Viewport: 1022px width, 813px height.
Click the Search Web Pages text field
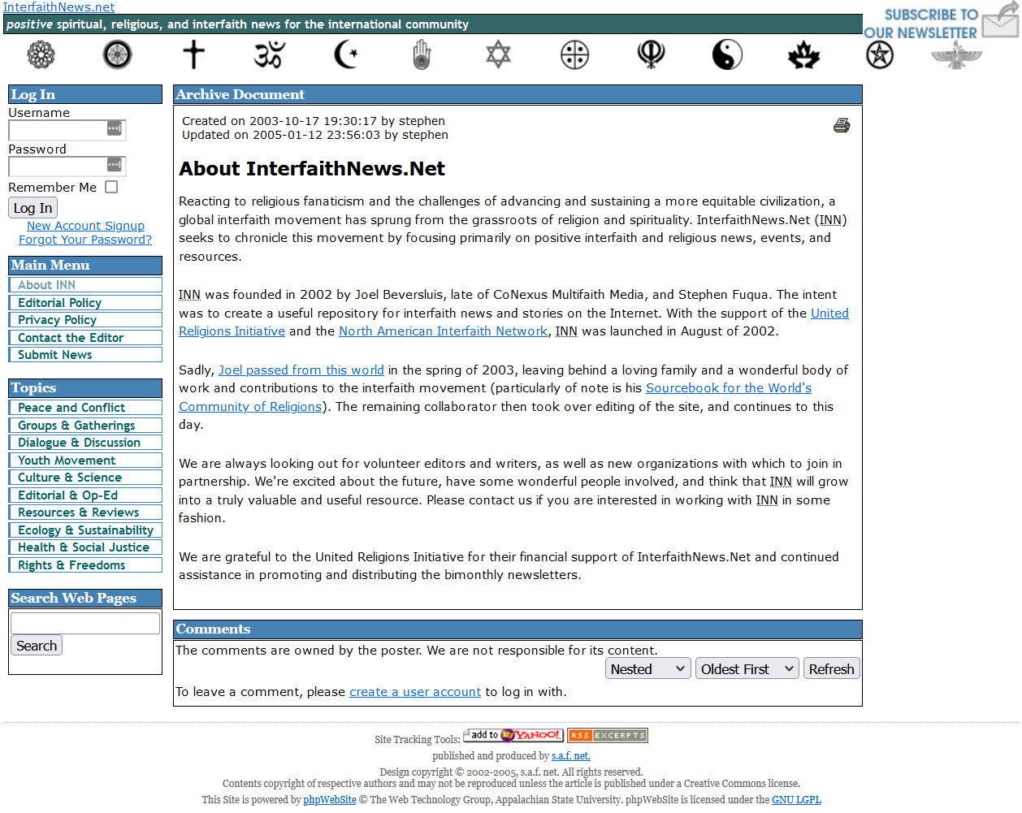click(85, 623)
